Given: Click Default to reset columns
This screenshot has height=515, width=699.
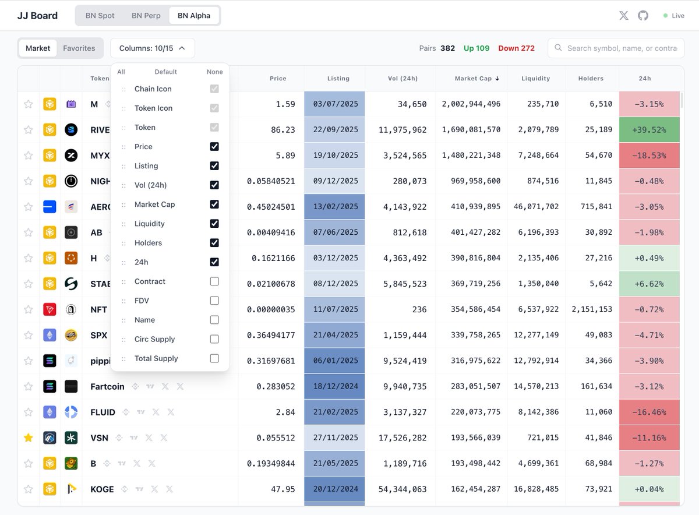Looking at the screenshot, I should [166, 72].
